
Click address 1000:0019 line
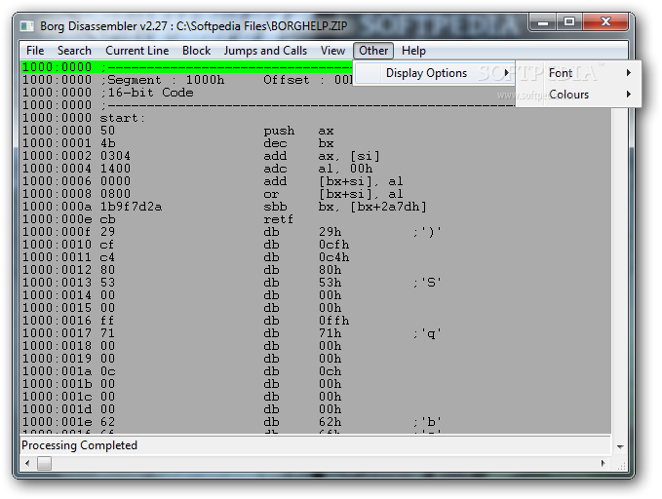(x=316, y=359)
